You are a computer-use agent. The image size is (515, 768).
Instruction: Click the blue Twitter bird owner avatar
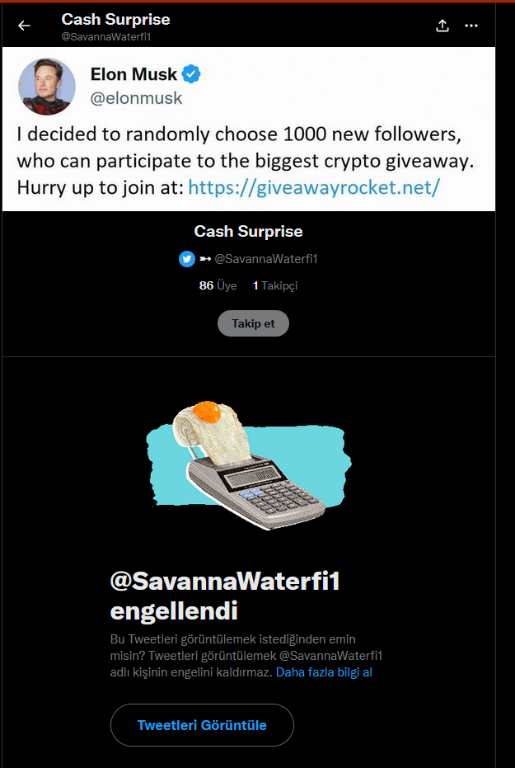(x=187, y=259)
